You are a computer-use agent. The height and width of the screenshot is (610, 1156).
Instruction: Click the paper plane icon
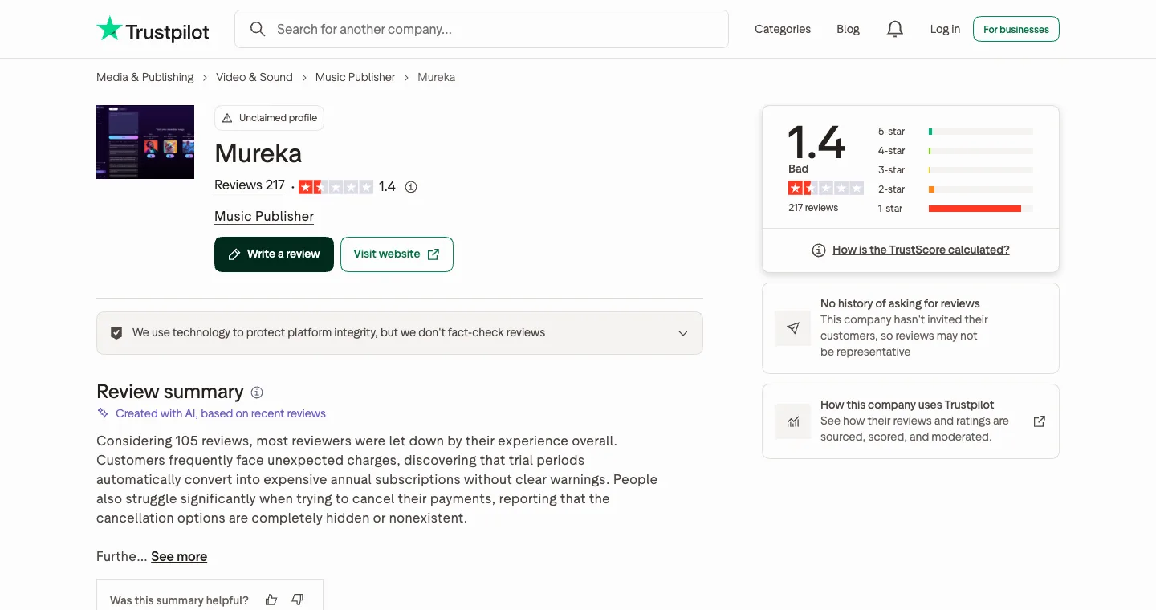tap(793, 328)
